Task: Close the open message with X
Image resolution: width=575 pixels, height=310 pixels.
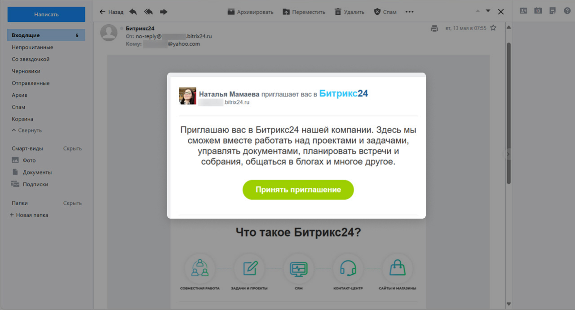Action: (x=501, y=12)
